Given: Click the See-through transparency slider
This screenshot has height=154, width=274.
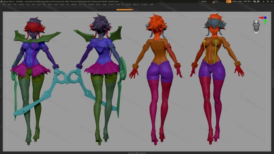Looking at the screenshot, I should [x=215, y=2].
